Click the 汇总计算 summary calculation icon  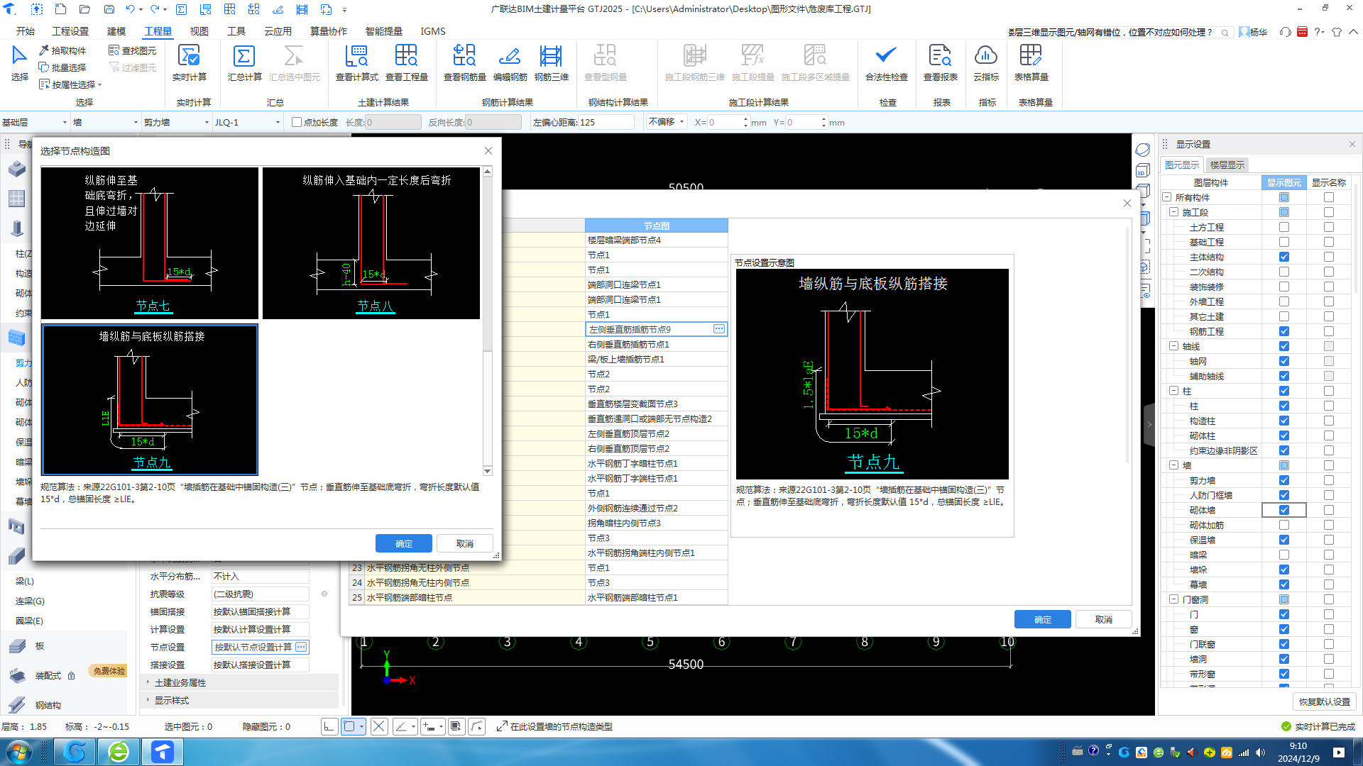point(244,62)
